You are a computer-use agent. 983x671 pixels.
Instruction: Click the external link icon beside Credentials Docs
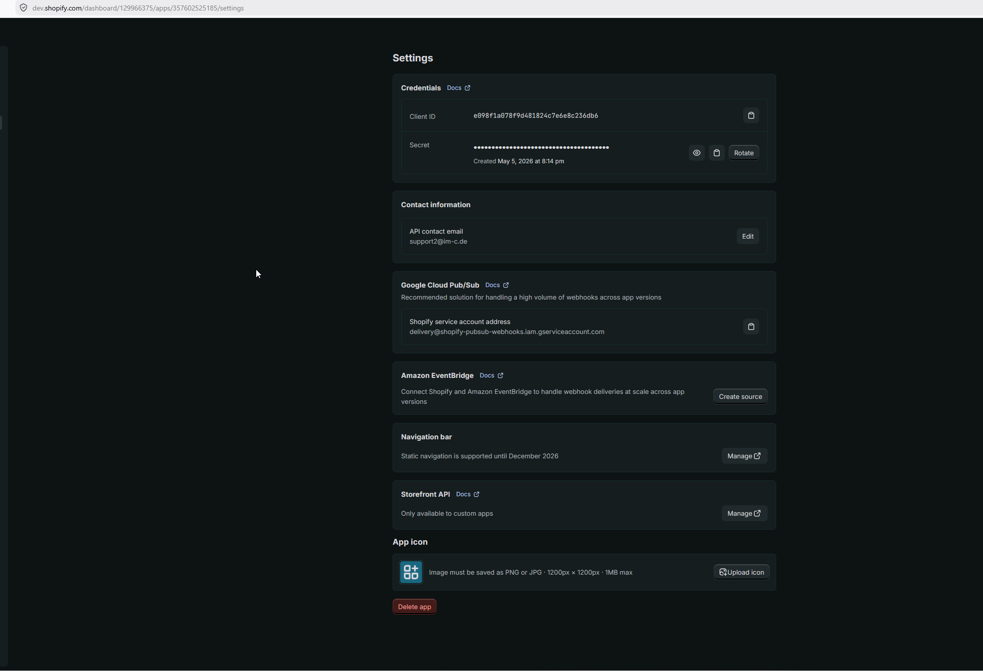[x=468, y=88]
